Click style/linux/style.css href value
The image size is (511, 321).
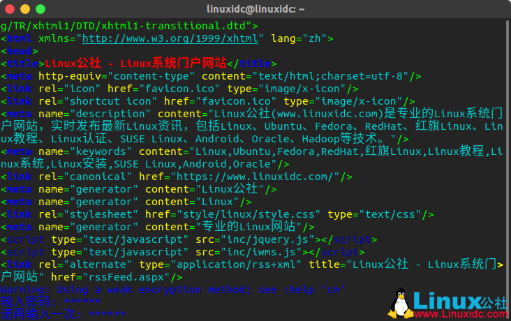coord(249,214)
